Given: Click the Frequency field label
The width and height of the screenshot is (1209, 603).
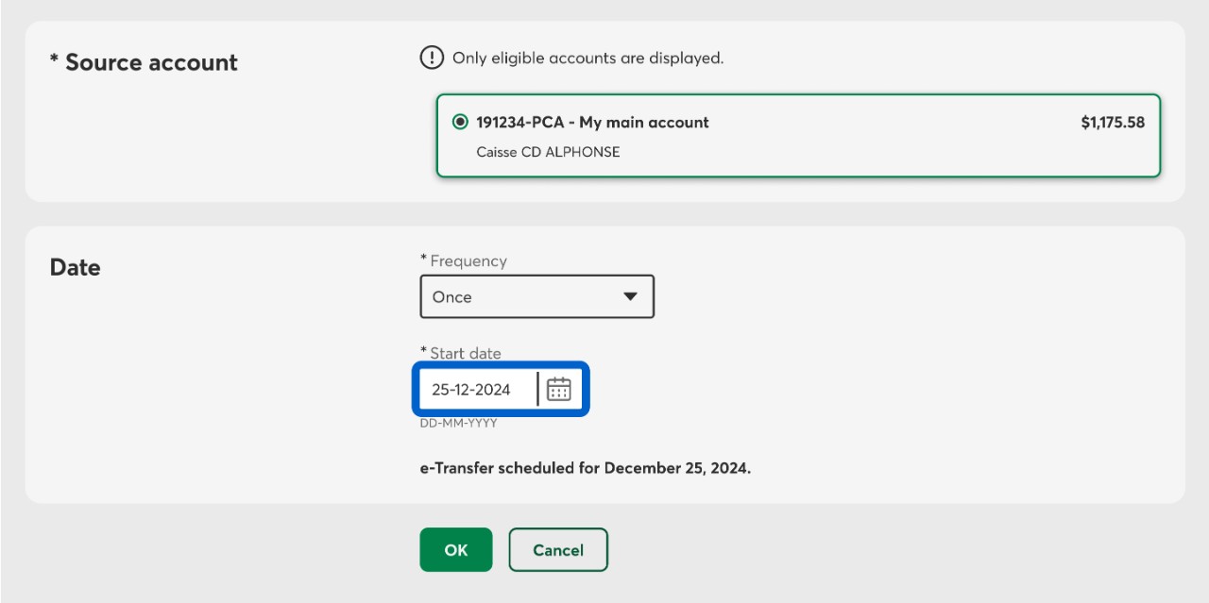Looking at the screenshot, I should [468, 260].
